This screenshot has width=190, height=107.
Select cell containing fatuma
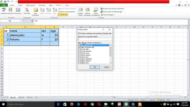[25, 40]
